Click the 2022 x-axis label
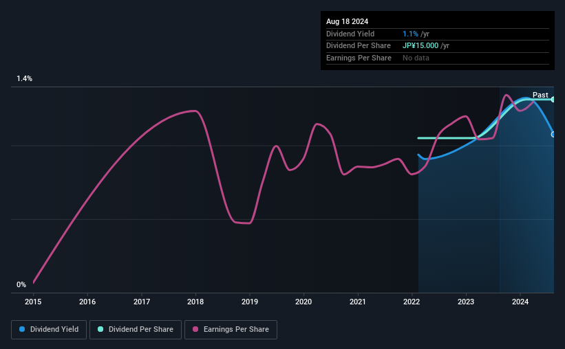565x349 pixels. tap(412, 302)
